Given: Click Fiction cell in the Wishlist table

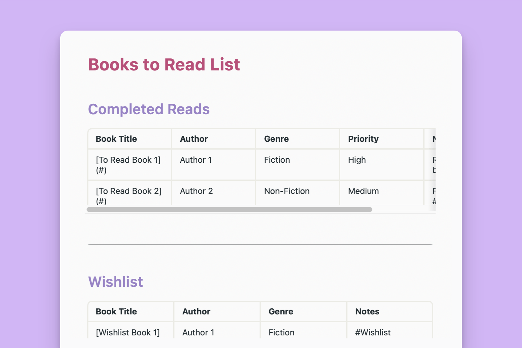Looking at the screenshot, I should [281, 332].
